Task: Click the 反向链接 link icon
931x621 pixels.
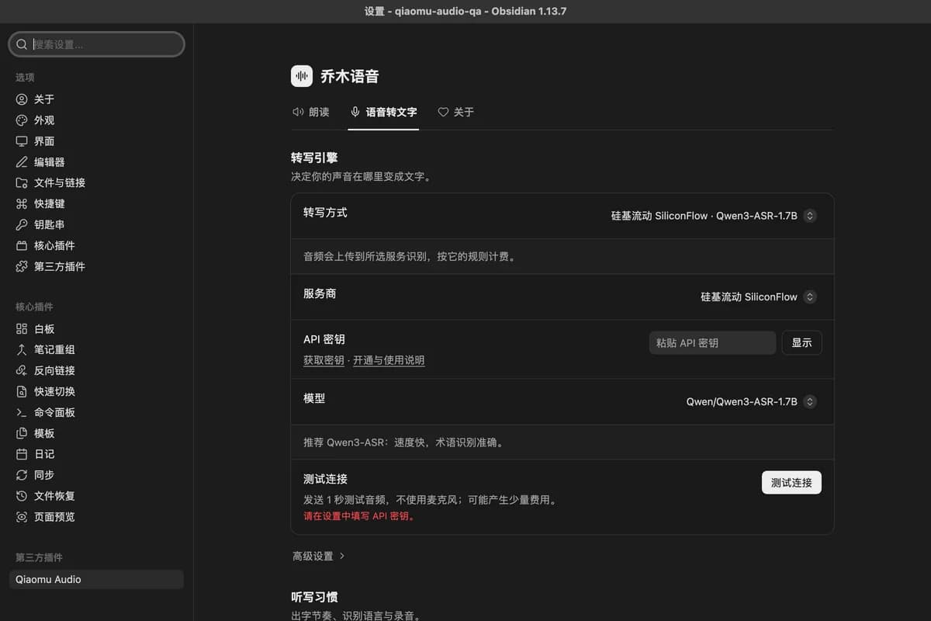Action: click(x=22, y=371)
